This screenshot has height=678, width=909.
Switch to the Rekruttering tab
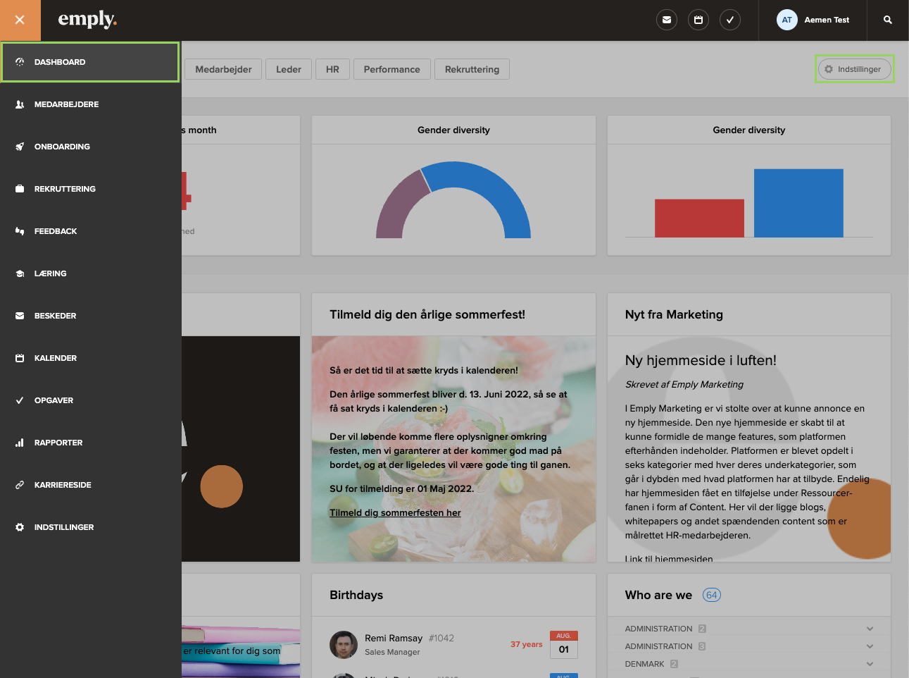tap(472, 69)
